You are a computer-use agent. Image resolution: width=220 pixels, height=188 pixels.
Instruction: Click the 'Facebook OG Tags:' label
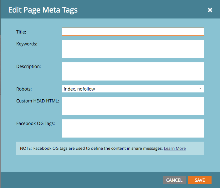tap(35, 123)
